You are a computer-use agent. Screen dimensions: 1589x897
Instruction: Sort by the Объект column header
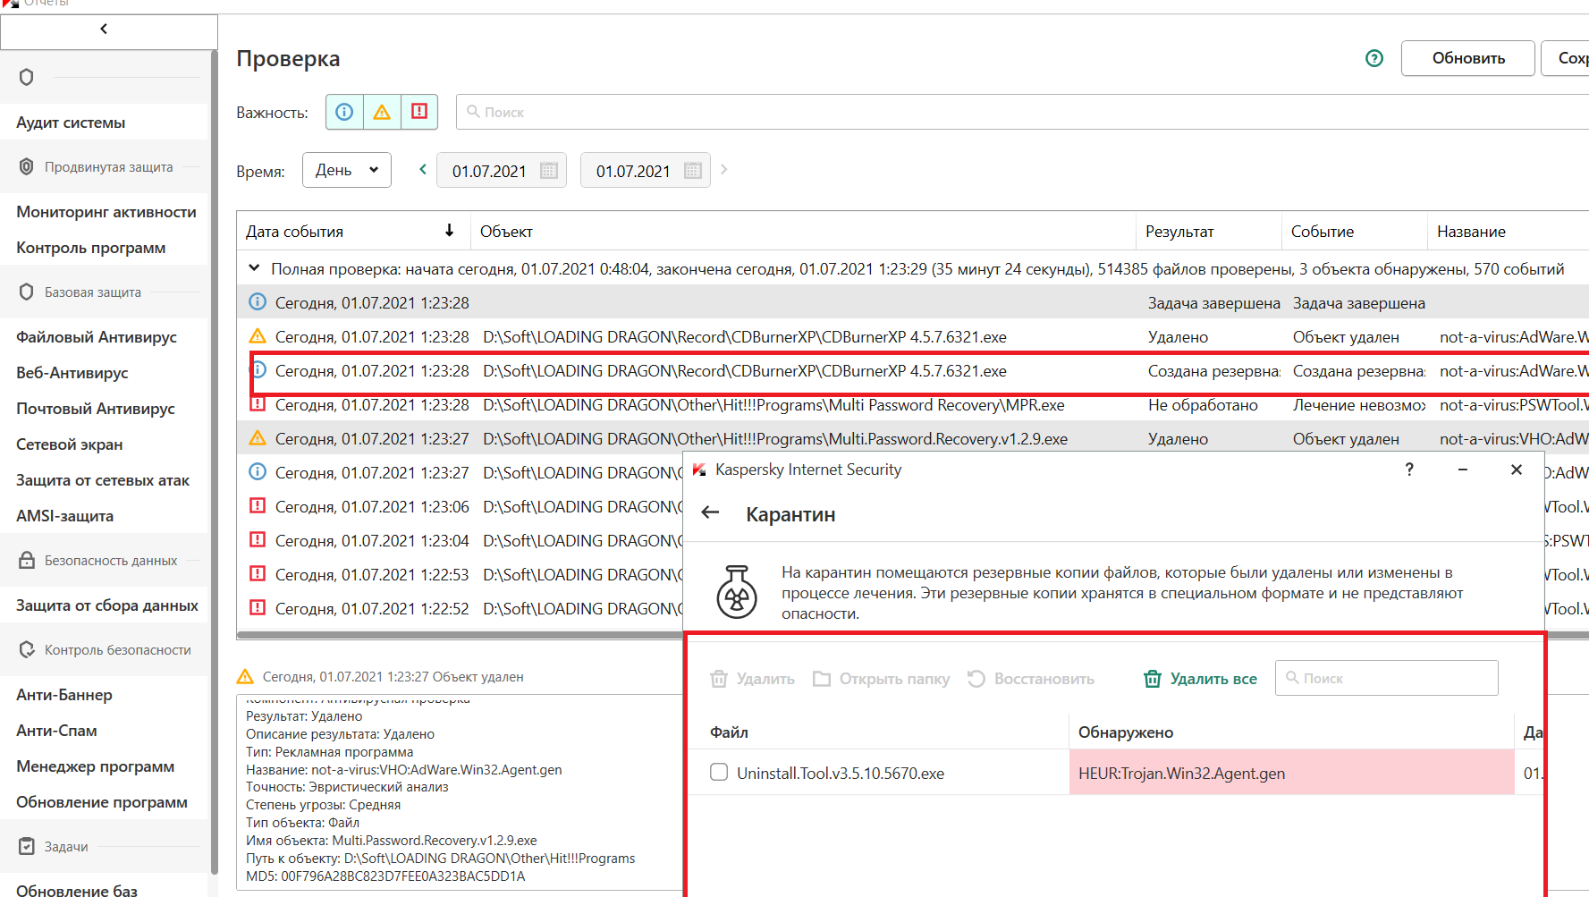click(x=803, y=232)
